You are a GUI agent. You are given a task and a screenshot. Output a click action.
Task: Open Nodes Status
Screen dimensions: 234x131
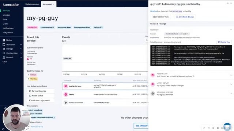[x=41, y=96]
